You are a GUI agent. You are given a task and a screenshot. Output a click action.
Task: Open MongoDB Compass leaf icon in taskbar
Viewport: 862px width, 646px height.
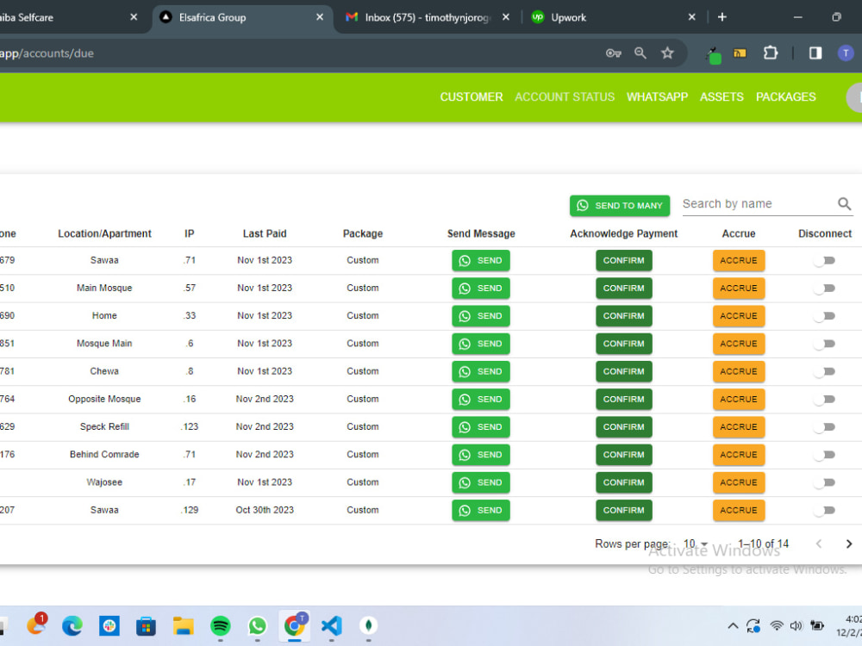[x=368, y=625]
